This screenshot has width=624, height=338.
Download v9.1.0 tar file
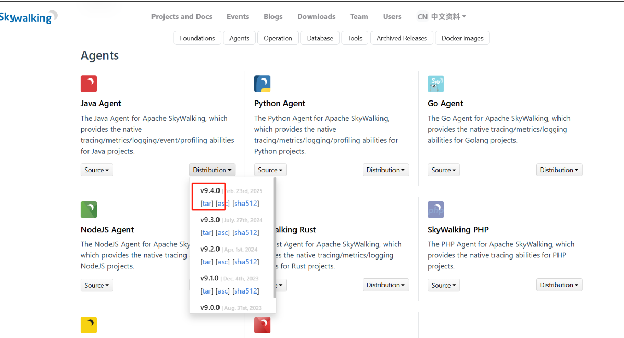(206, 291)
